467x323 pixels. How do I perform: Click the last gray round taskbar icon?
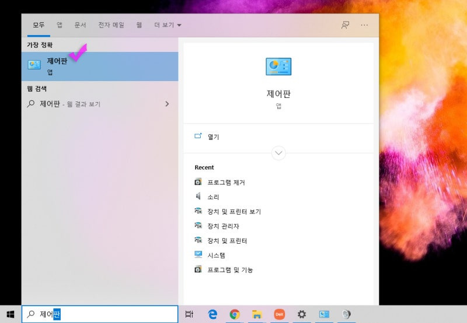[346, 314]
